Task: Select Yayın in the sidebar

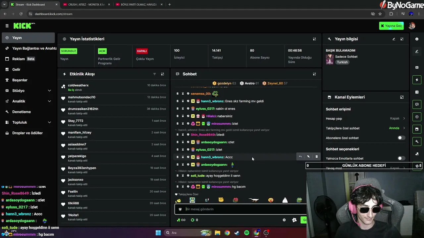Action: [28, 38]
